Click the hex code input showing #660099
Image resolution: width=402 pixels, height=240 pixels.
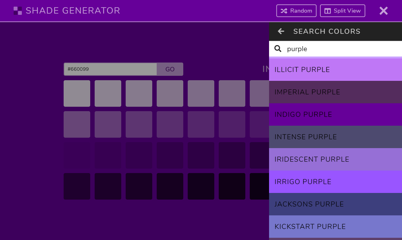tap(110, 69)
